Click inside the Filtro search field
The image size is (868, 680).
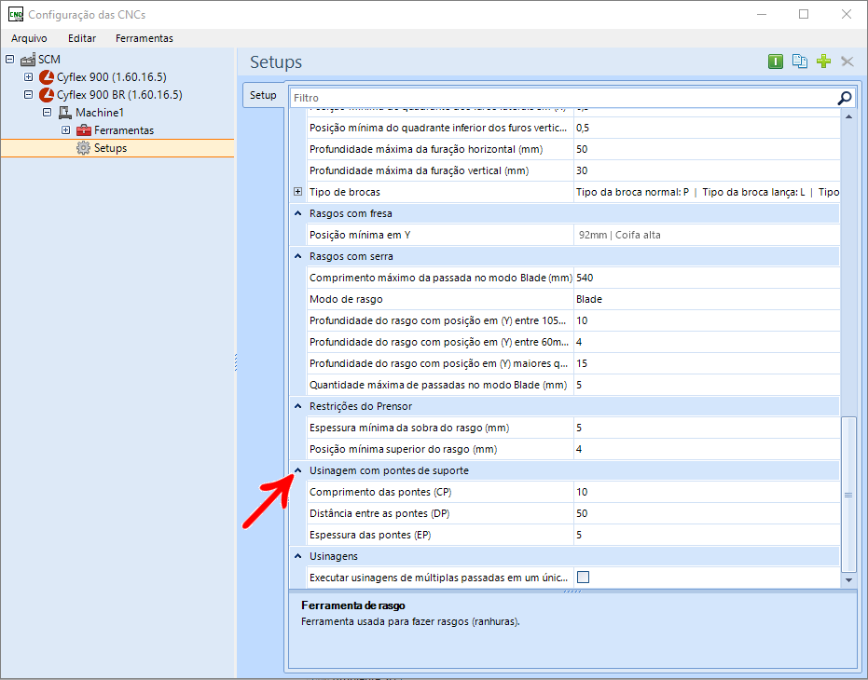pyautogui.click(x=563, y=98)
